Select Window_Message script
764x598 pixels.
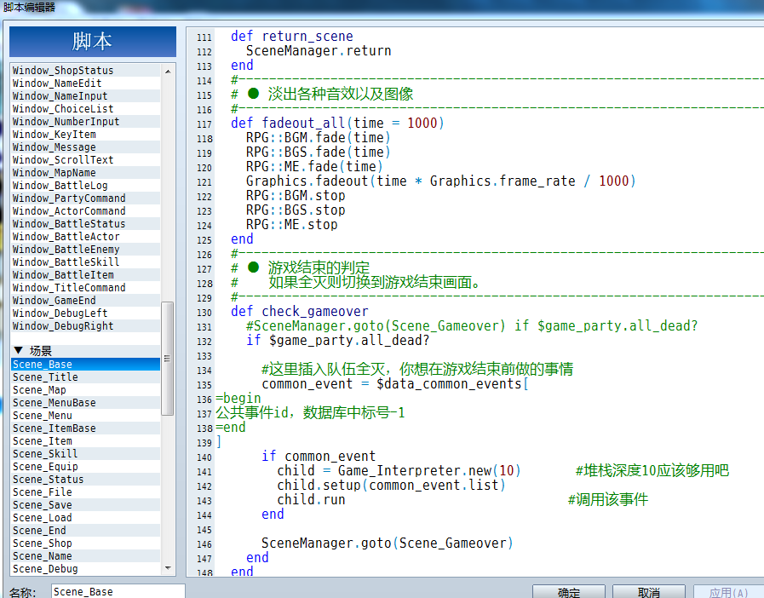click(x=85, y=147)
